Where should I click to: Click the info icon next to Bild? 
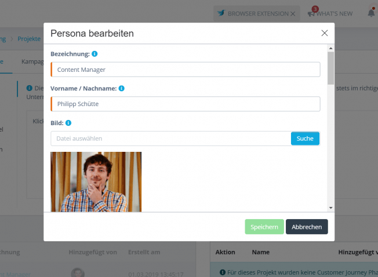click(x=68, y=123)
